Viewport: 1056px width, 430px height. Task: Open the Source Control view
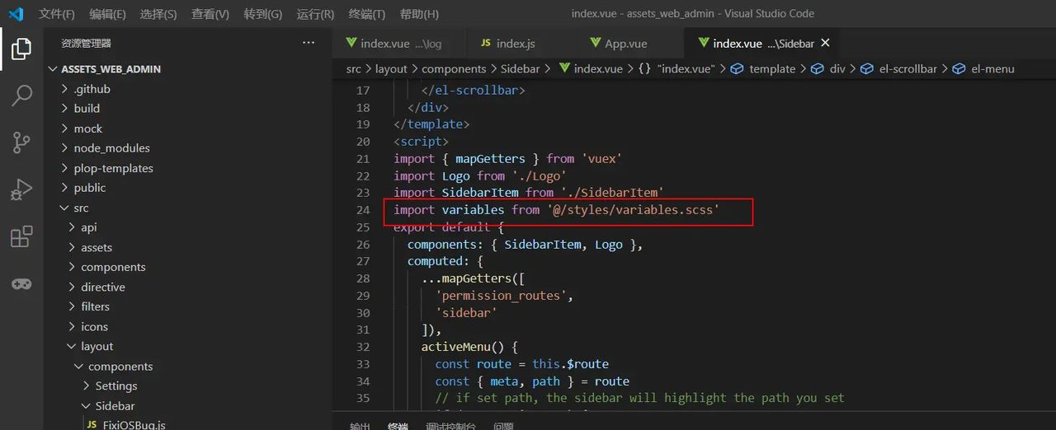21,142
